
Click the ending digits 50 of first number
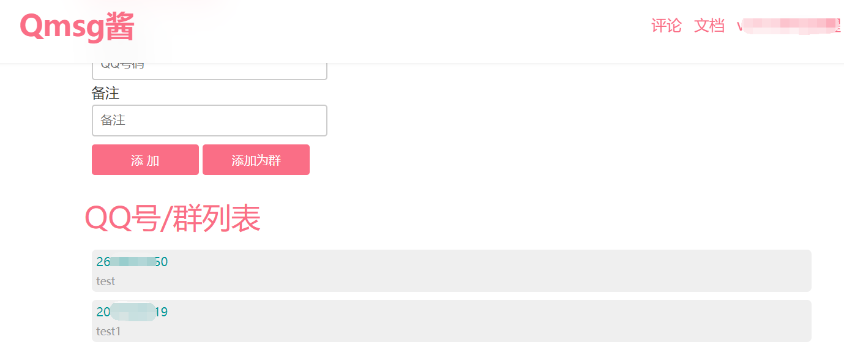(161, 262)
